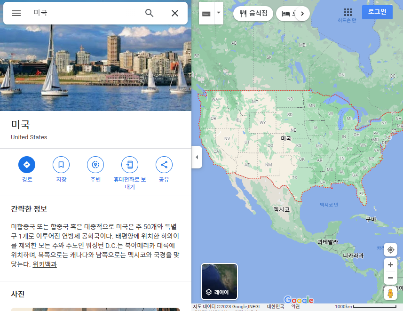Click the Google logo on map

click(299, 300)
